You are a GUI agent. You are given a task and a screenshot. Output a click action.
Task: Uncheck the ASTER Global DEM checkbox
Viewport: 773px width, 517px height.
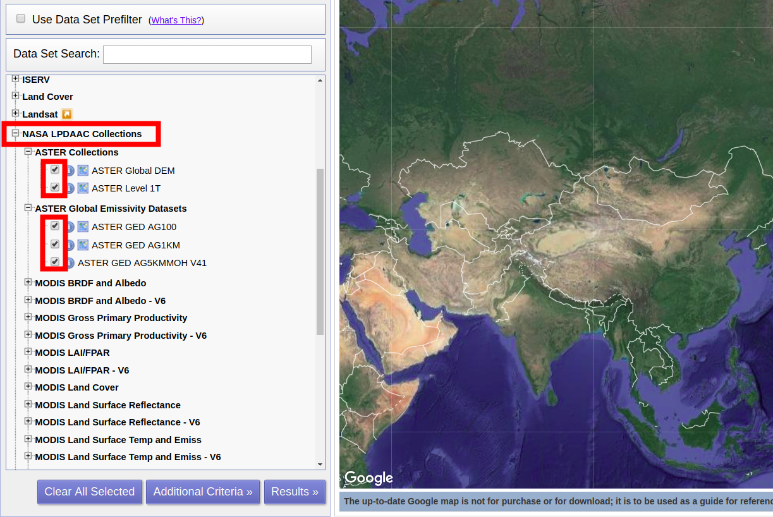click(55, 170)
